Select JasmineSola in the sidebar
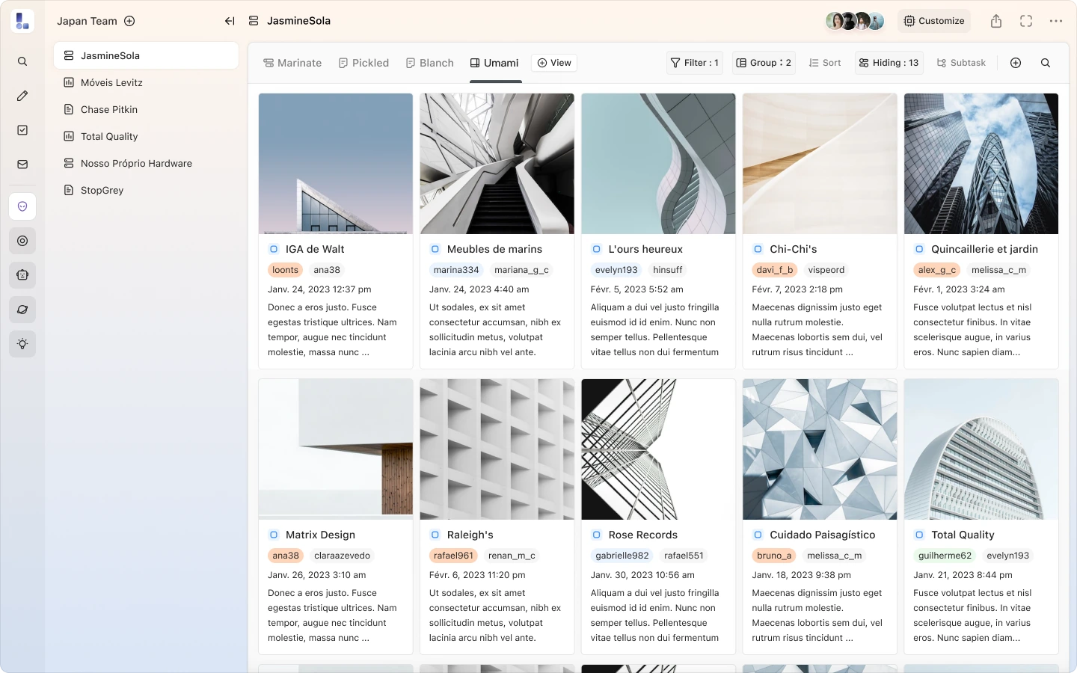Screen dimensions: 1077x673 147,55
